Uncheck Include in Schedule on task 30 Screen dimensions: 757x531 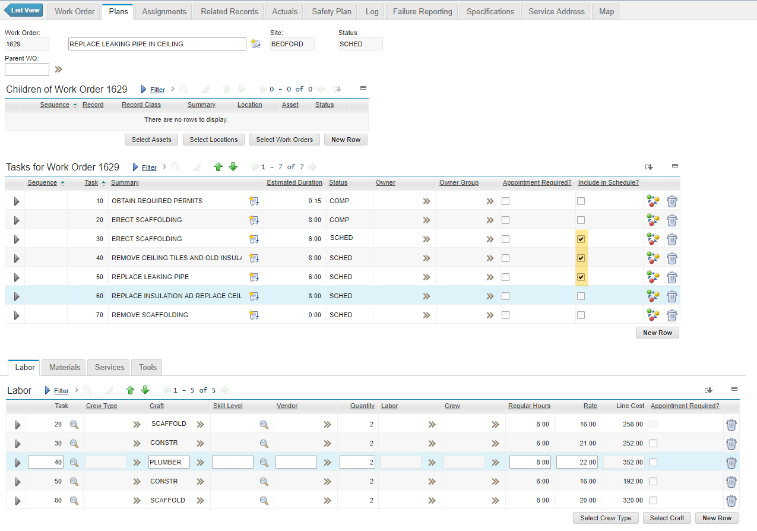click(581, 239)
